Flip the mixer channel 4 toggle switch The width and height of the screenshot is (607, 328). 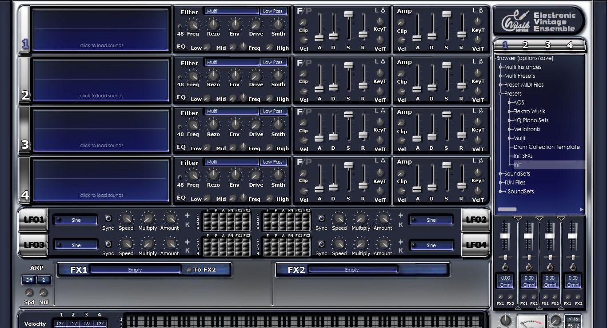click(573, 267)
